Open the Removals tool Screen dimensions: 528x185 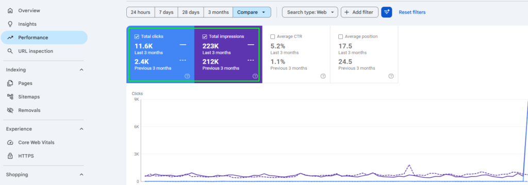click(x=44, y=110)
